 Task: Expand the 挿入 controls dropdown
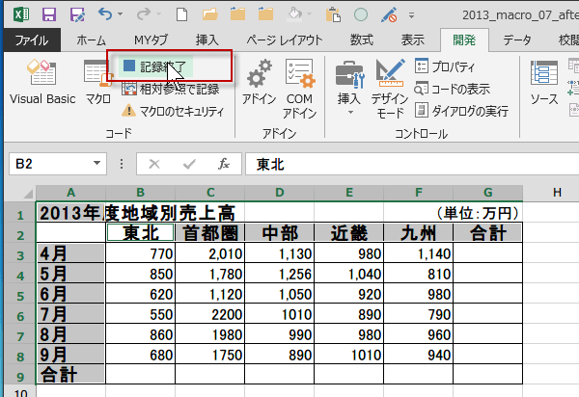(349, 85)
